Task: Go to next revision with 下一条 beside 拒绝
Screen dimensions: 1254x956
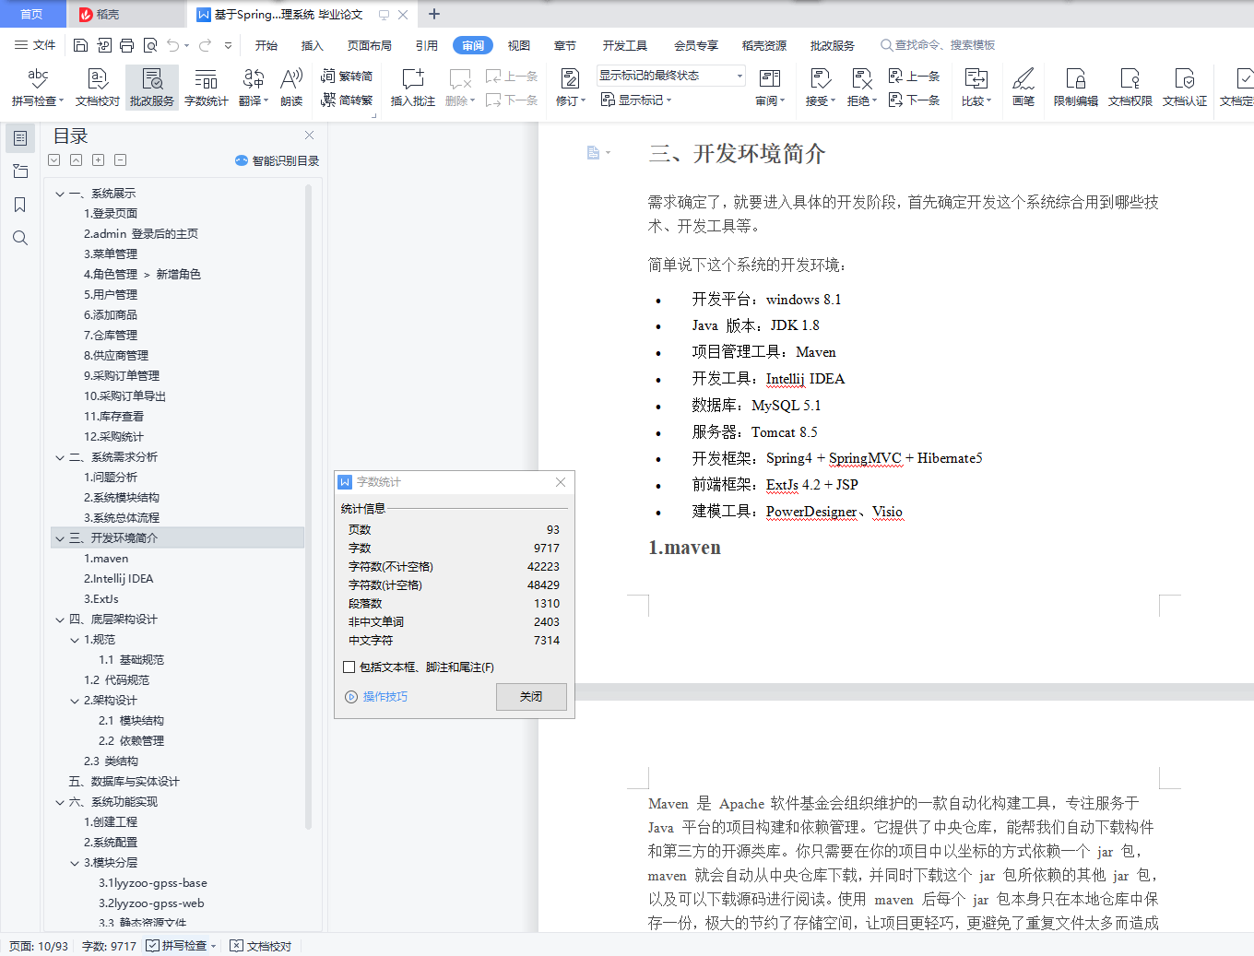Action: 914,100
